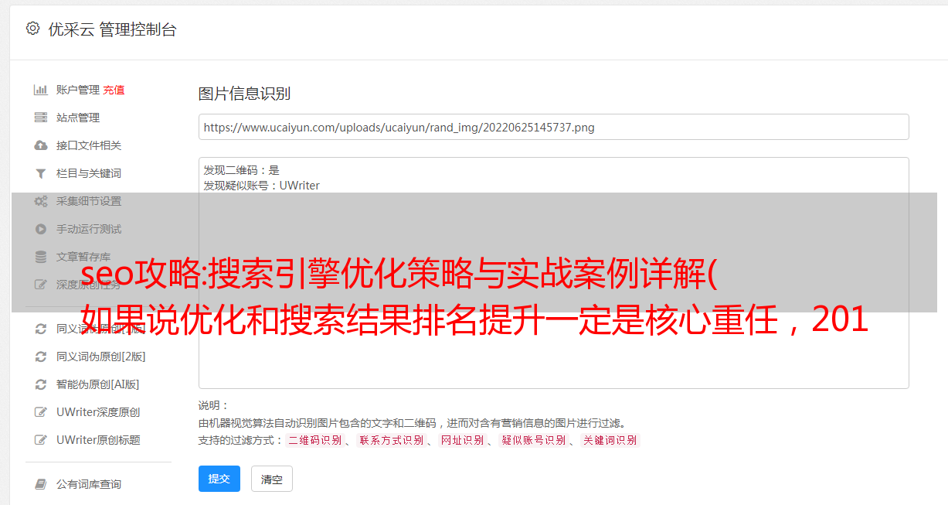Click the 发现二维码：是 result line
The image size is (948, 505).
pos(242,170)
